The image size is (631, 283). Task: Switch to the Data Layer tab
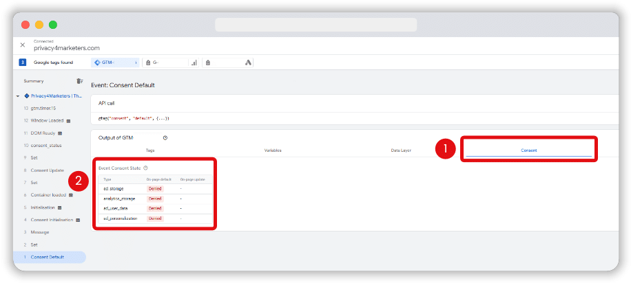click(401, 150)
